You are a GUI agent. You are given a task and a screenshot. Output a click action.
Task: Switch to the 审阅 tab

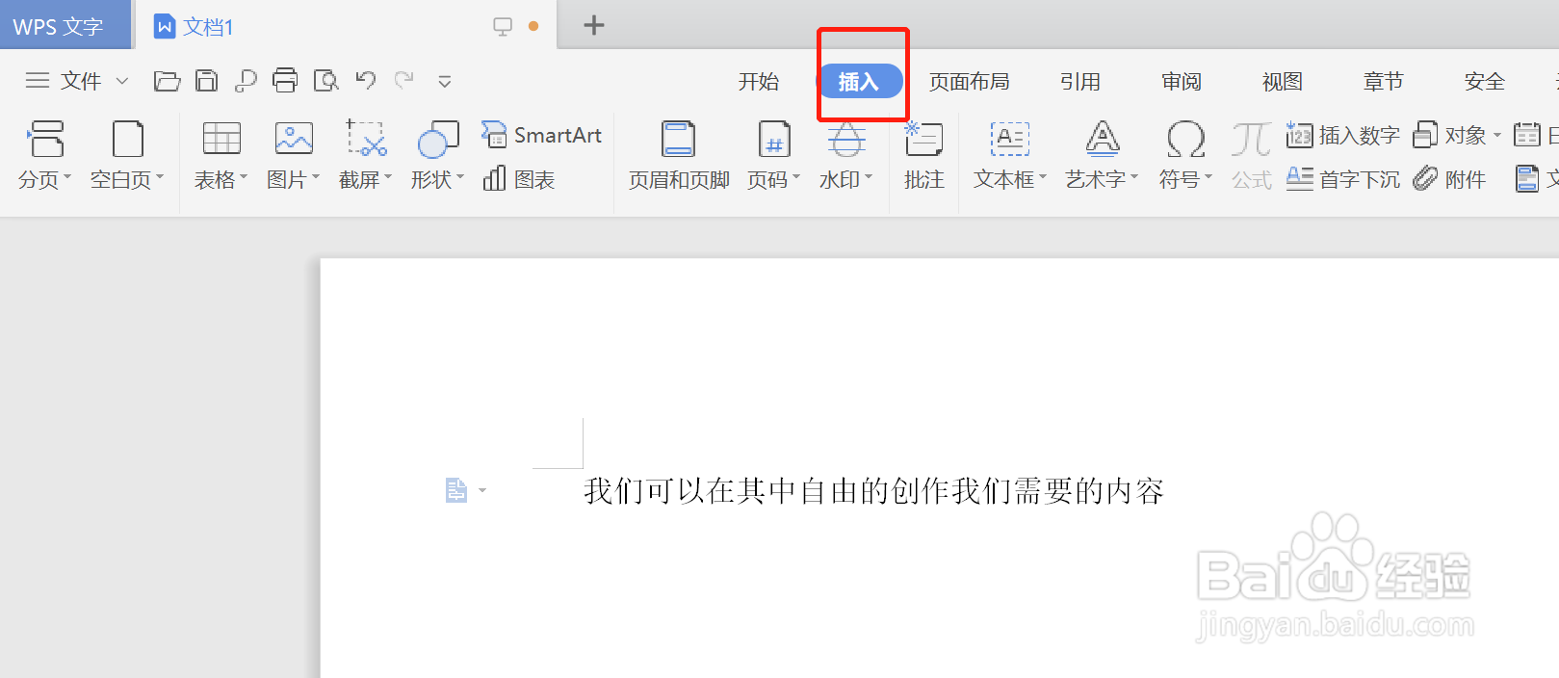point(1182,82)
